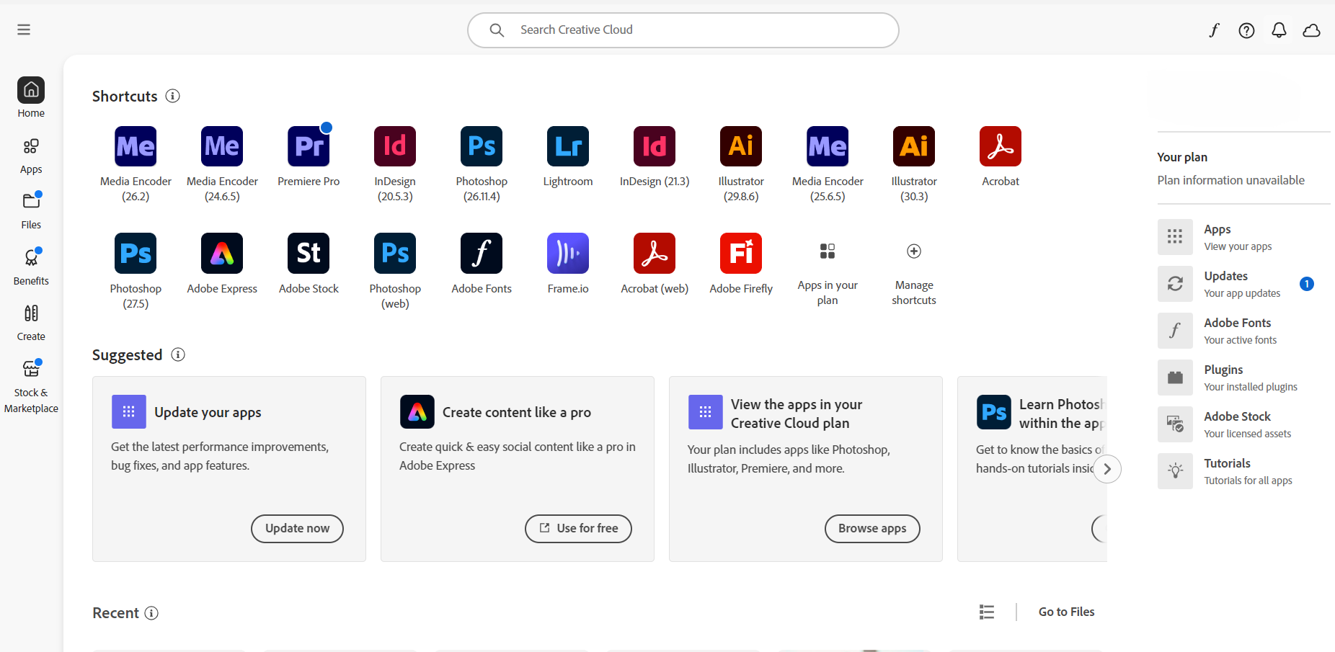Image resolution: width=1335 pixels, height=652 pixels.
Task: Open Create content like a pro card
Action: click(x=518, y=469)
